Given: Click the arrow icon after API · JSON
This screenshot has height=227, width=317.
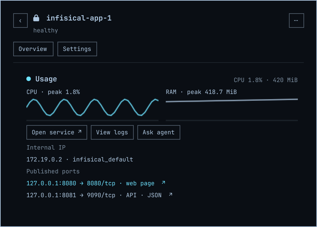Looking at the screenshot, I should click(x=170, y=195).
